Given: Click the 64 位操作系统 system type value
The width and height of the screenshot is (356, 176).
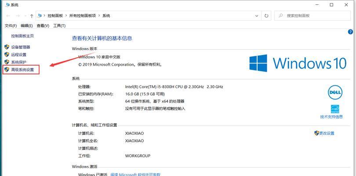Looking at the screenshot, I should click(155, 101).
